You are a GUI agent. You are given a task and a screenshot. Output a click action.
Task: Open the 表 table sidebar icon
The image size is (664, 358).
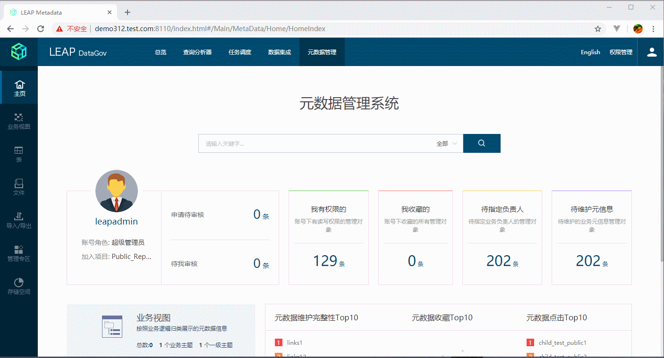point(19,154)
